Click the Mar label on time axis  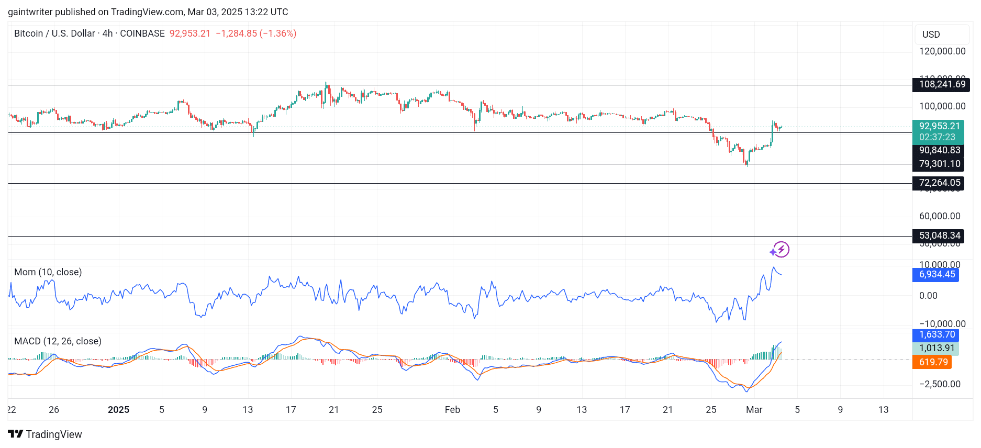click(x=754, y=410)
